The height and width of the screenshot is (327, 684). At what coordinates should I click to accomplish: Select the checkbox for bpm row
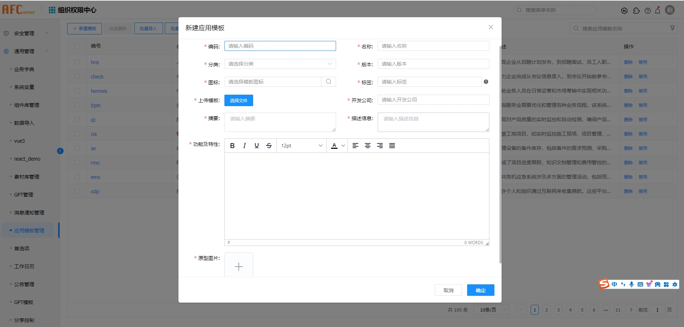[x=77, y=105]
